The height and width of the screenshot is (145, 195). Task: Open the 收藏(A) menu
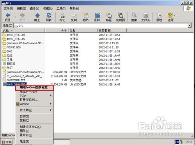click(x=48, y=9)
